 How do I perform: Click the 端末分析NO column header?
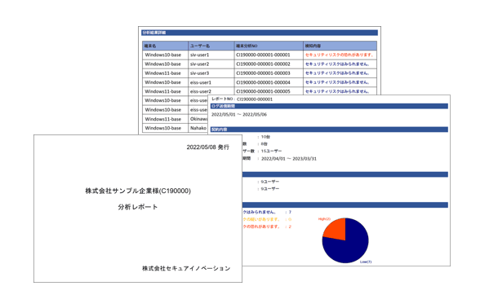click(x=269, y=46)
